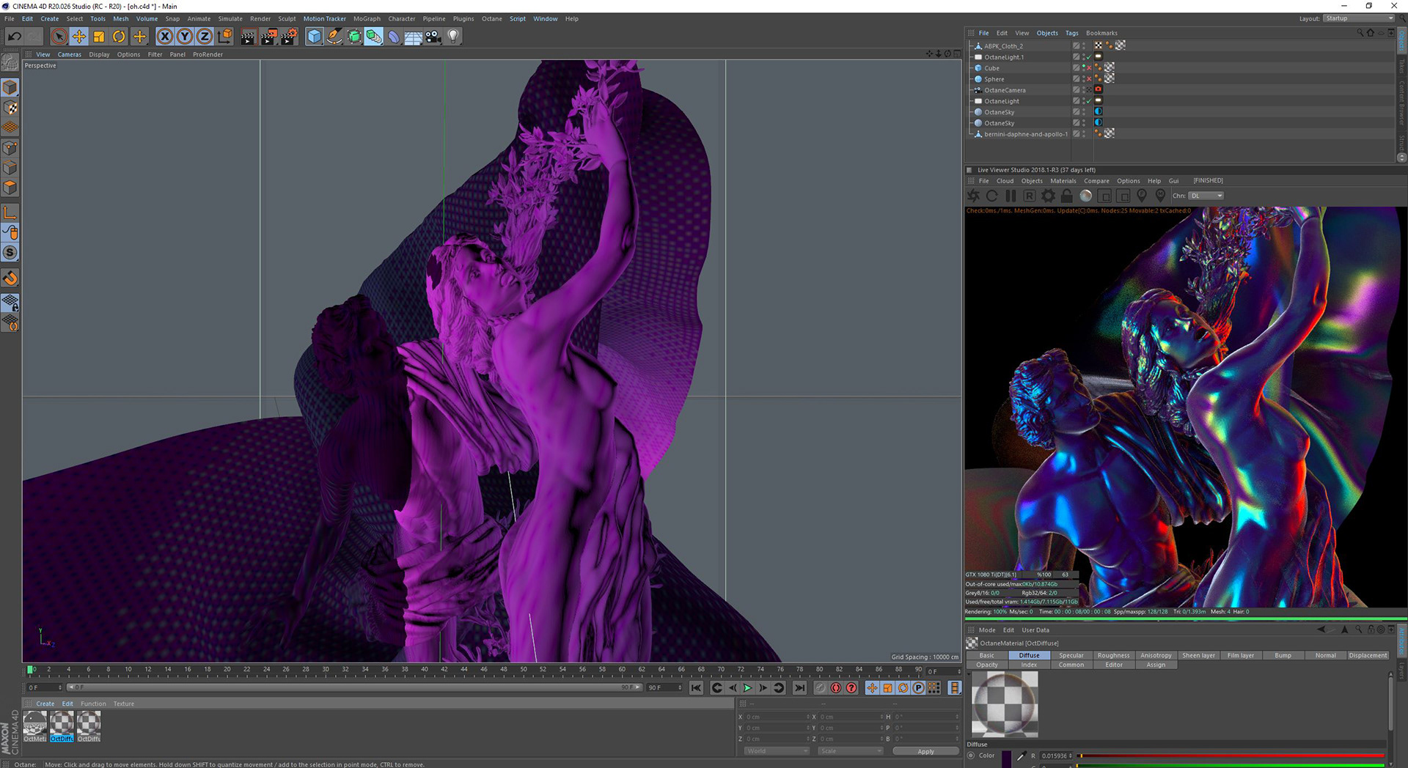Open the World coordinate dropdown

coord(777,751)
